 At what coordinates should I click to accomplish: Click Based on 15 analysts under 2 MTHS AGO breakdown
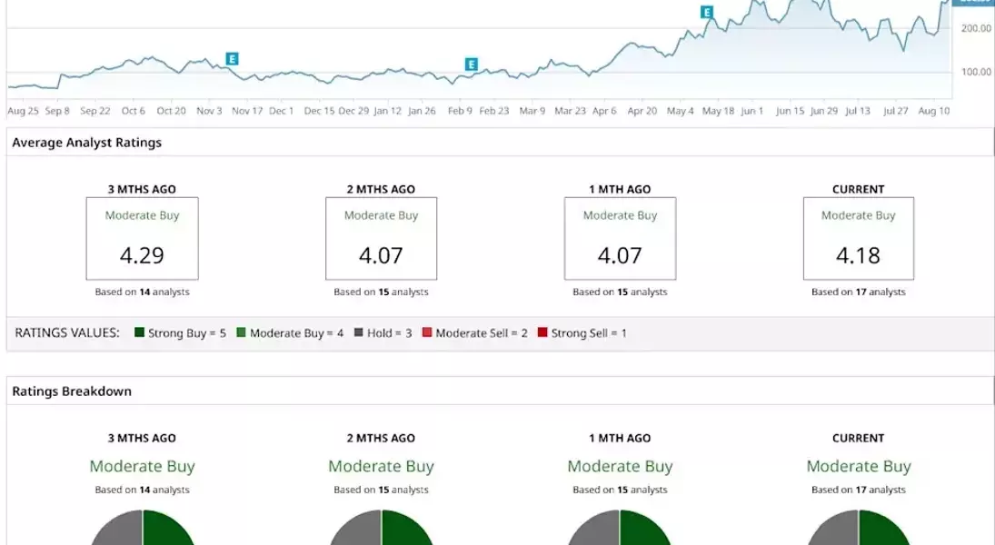382,490
